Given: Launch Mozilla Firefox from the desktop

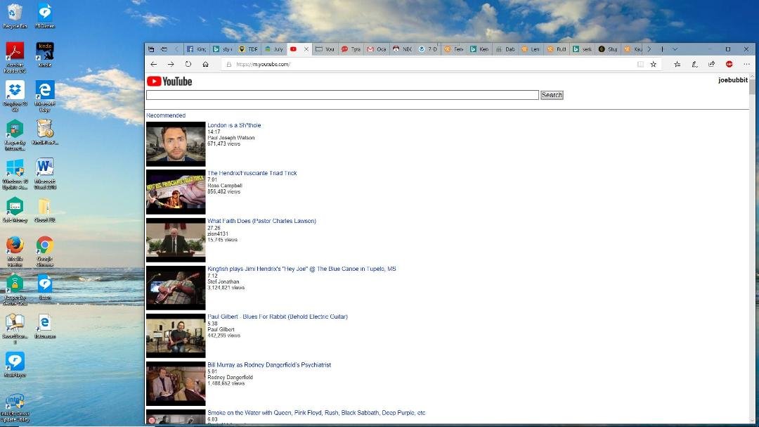Looking at the screenshot, I should click(15, 250).
